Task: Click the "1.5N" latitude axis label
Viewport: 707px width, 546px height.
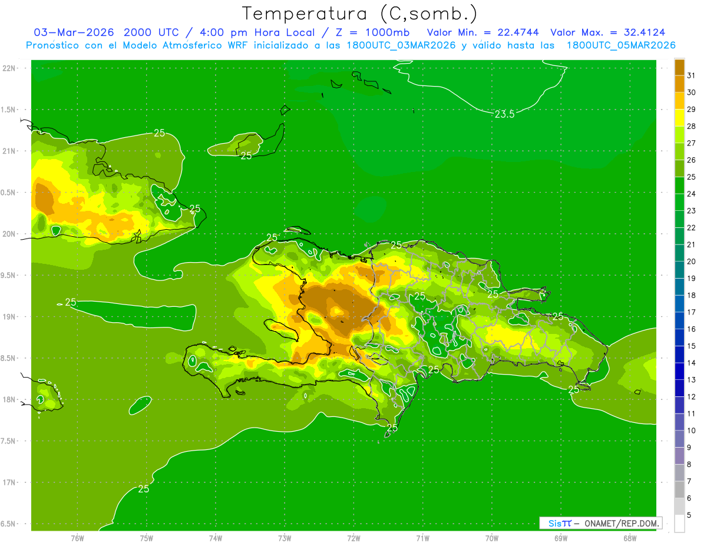Action: tap(8, 110)
